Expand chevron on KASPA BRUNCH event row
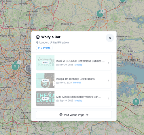144x135 pixels. [109, 63]
